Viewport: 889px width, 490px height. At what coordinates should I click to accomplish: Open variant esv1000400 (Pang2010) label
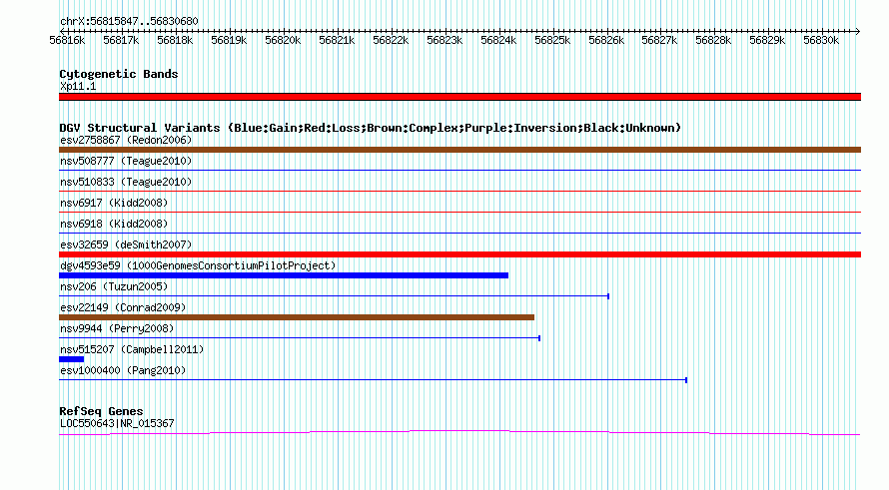123,370
